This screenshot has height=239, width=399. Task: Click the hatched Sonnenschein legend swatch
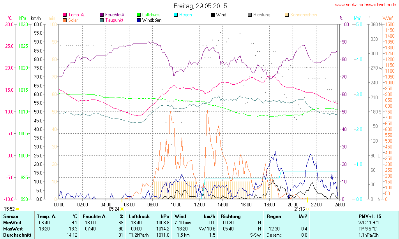287,15
